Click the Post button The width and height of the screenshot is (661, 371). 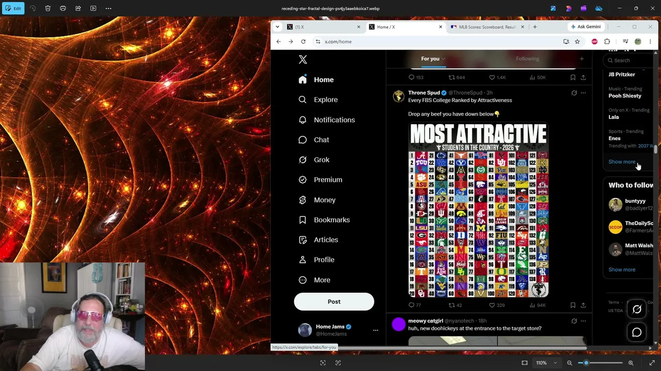point(334,301)
